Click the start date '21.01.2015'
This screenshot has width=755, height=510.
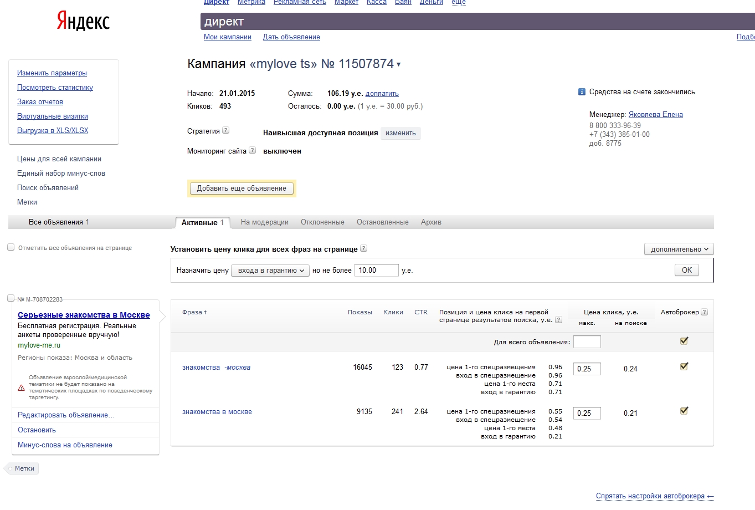237,93
